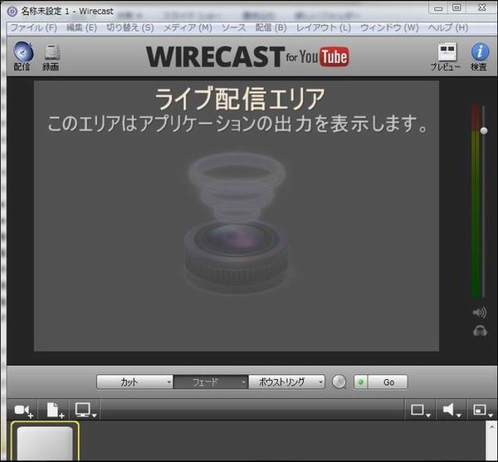The width and height of the screenshot is (498, 462).
Task: Close the Wirecast window
Action: point(482,8)
